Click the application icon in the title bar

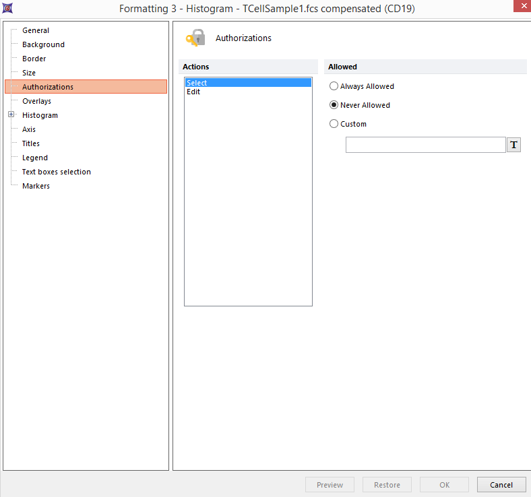tap(7, 9)
